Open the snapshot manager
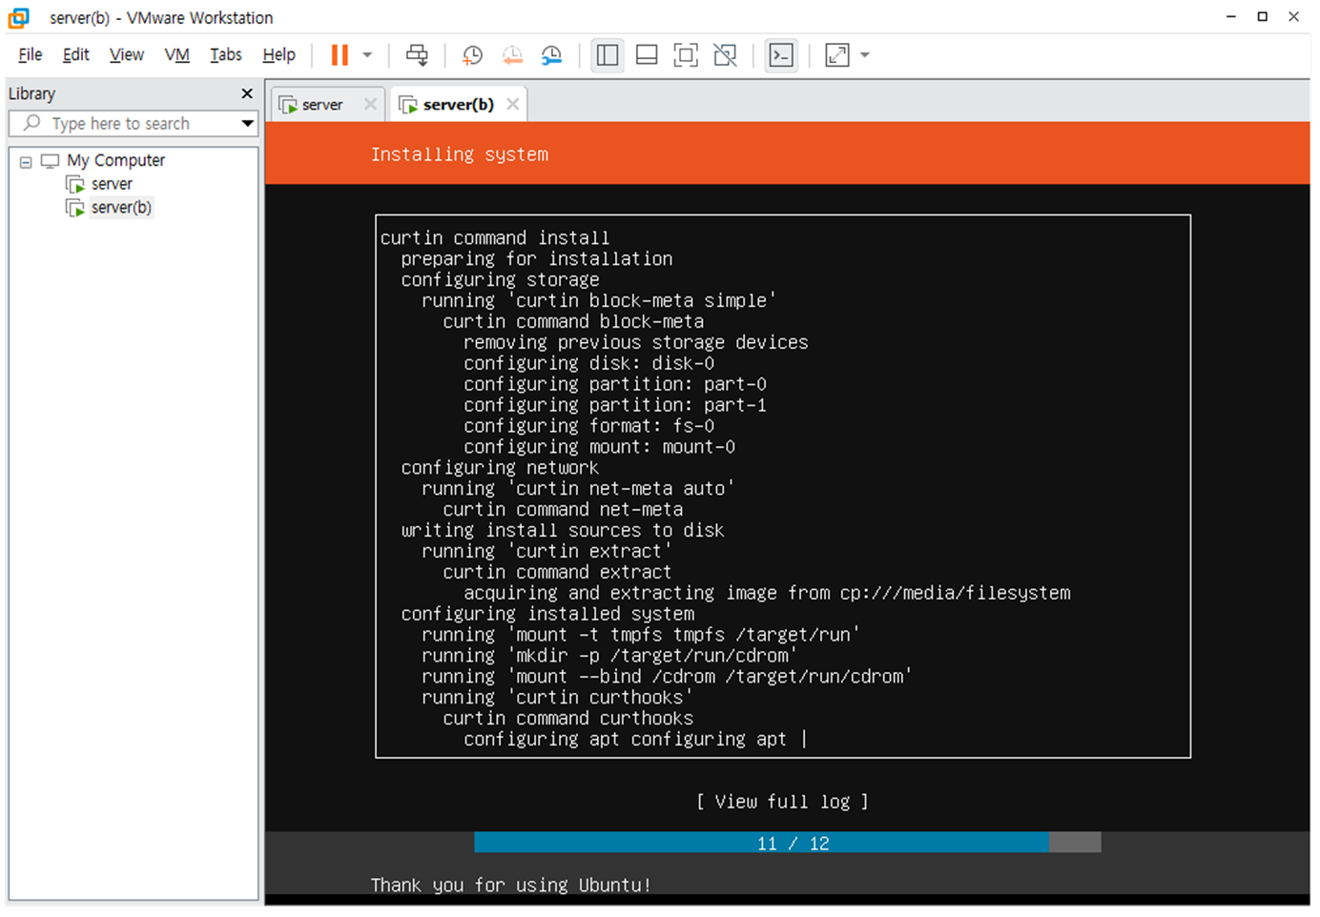1320x917 pixels. click(x=551, y=55)
